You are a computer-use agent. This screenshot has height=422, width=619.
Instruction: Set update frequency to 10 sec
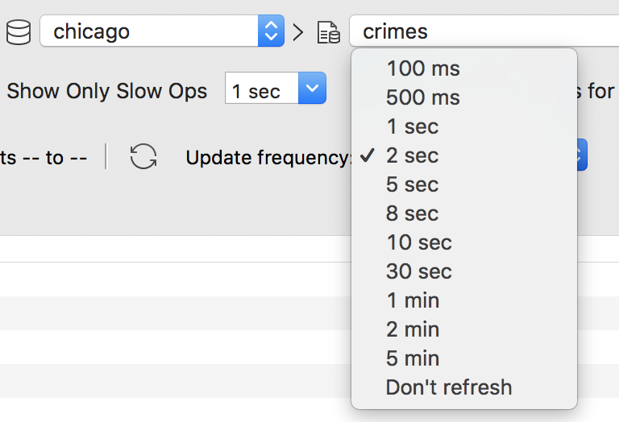(x=464, y=242)
